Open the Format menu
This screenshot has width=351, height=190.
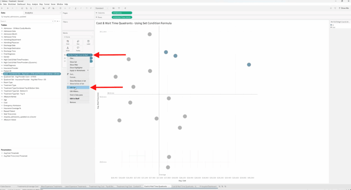click(47, 4)
